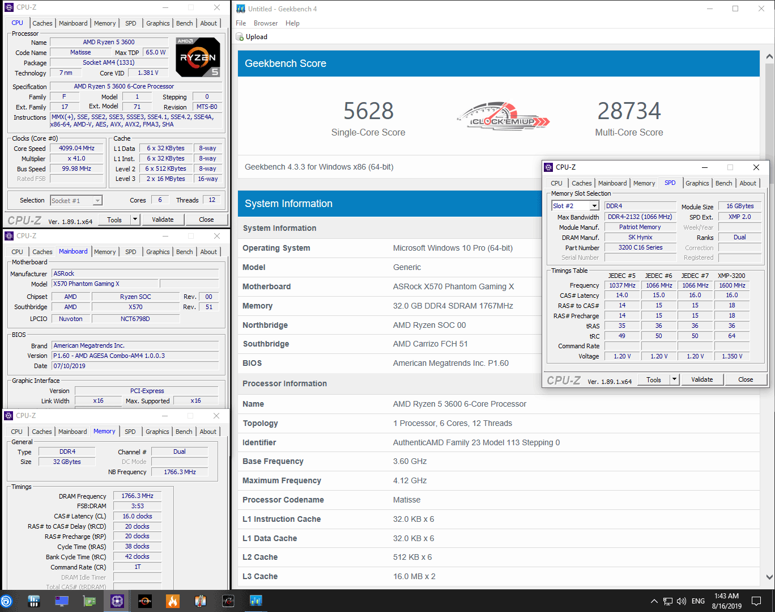775x612 pixels.
Task: Click Validate button in top CPU-Z window
Action: (163, 220)
